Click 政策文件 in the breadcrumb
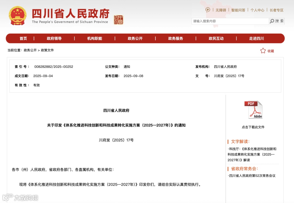 click(47, 50)
